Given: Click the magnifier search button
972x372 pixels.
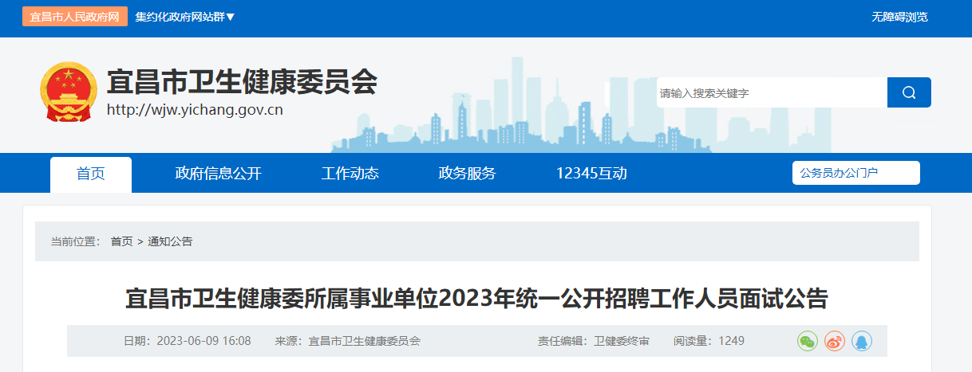Looking at the screenshot, I should pos(909,92).
